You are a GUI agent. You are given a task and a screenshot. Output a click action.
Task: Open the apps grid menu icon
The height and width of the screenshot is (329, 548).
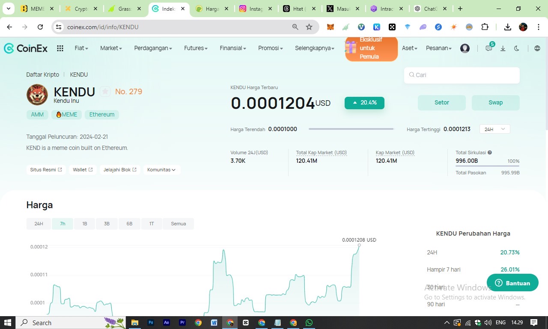[60, 48]
